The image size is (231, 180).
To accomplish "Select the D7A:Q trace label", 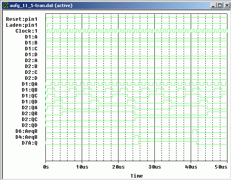I will [x=30, y=143].
